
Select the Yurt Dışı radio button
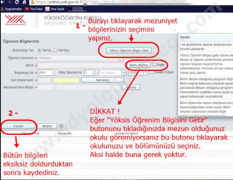[x=55, y=50]
